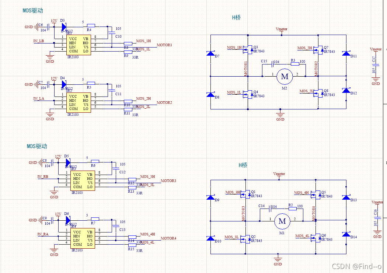387x273 pixels.
Task: Pick diode D12 in the H-bridge
Action: 346,90
